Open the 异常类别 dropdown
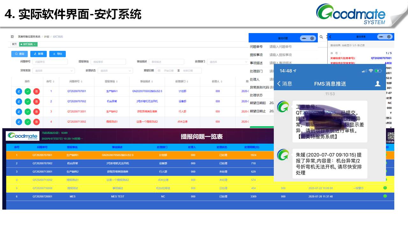The width and height of the screenshot is (408, 229). [x=54, y=71]
